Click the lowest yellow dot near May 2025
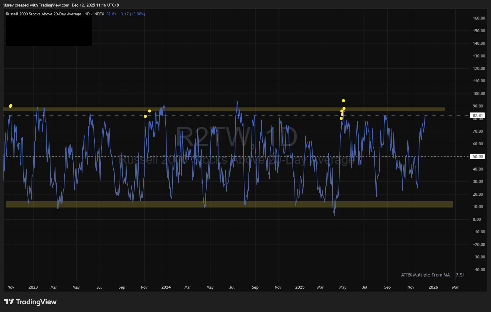Viewport: 491px width, 312px height. [341, 118]
